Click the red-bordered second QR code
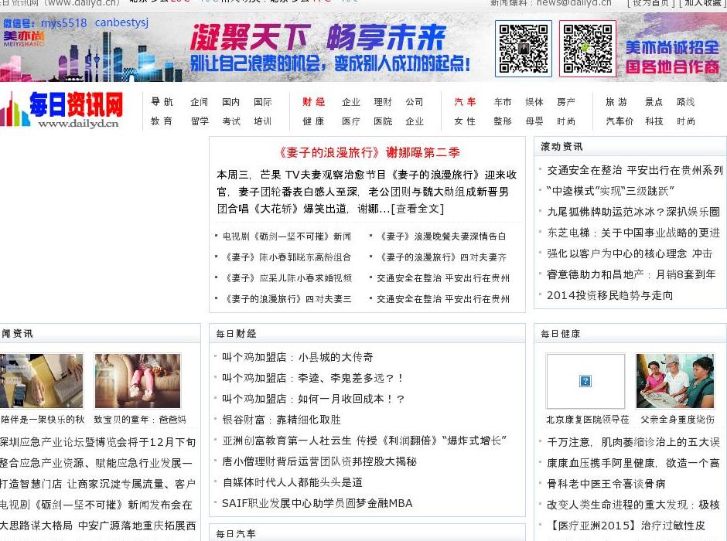Image resolution: width=727 pixels, height=541 pixels. (588, 49)
